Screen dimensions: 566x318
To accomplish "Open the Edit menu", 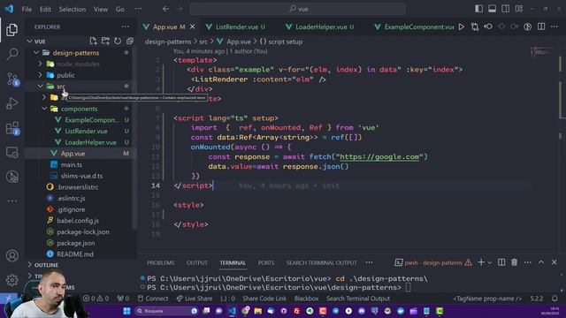I will (x=45, y=9).
